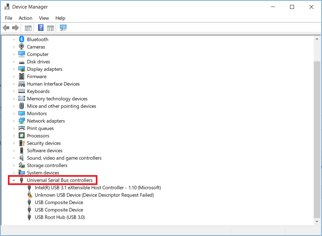322x236 pixels.
Task: Open the View menu
Action: (44, 18)
